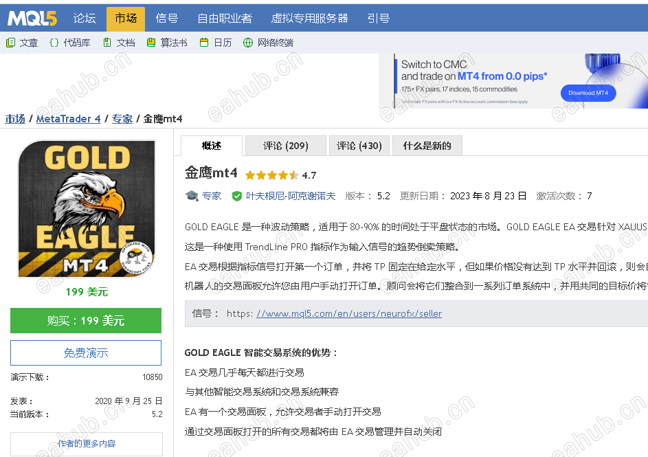This screenshot has width=648, height=457.
Task: Click the 2020 年 9 月 25 日 publish date
Action: coord(129,401)
